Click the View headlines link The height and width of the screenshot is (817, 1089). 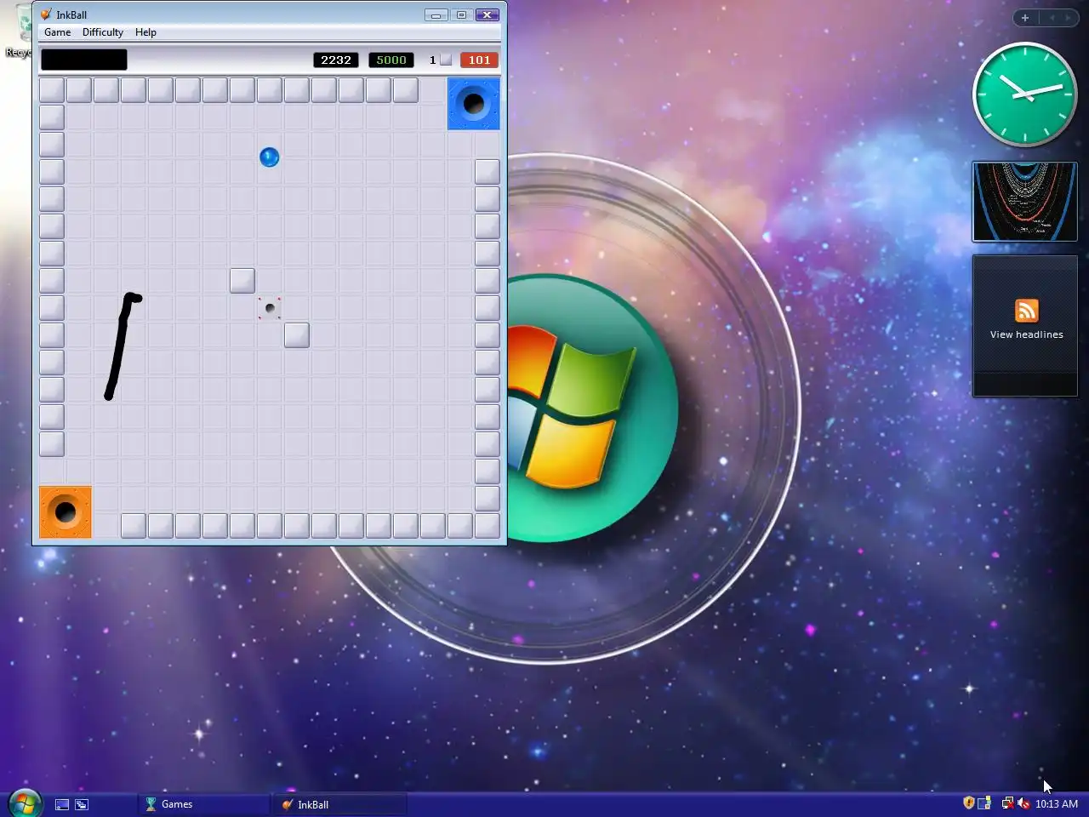coord(1026,334)
